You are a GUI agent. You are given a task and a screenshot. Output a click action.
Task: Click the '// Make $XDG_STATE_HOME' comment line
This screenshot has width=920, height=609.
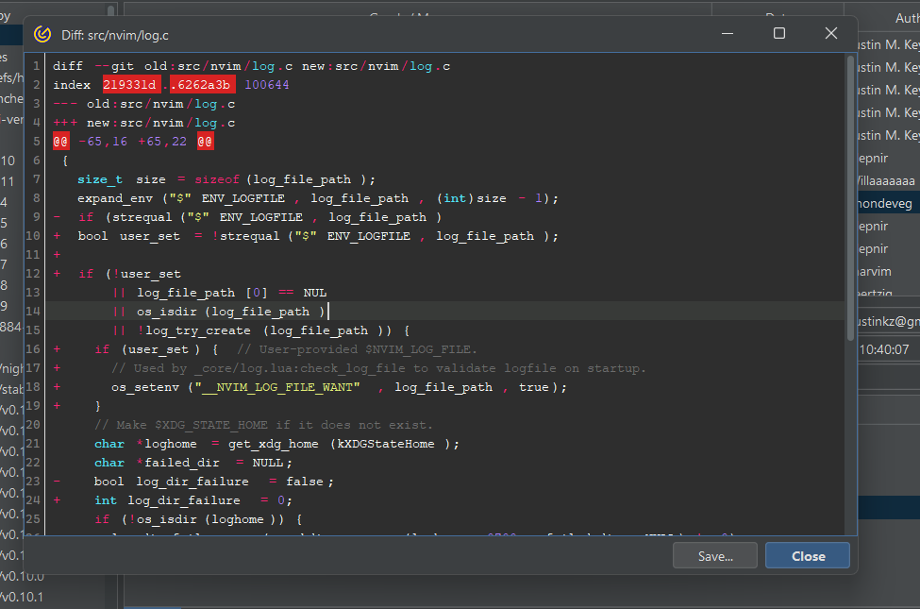click(x=263, y=425)
